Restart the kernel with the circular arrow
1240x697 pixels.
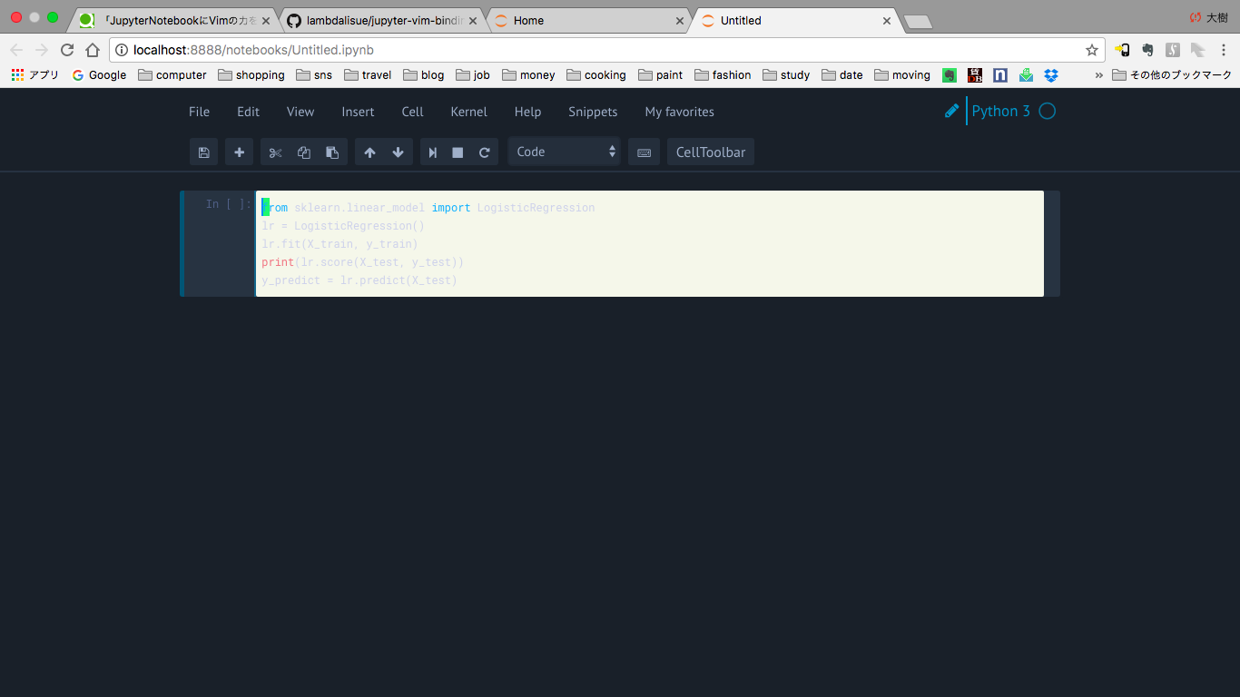[484, 152]
